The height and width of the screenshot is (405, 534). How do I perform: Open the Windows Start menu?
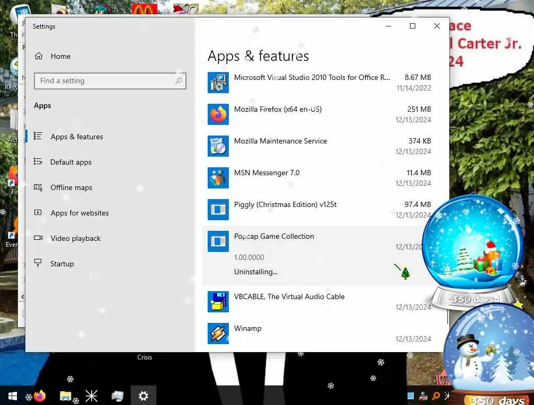pos(13,396)
